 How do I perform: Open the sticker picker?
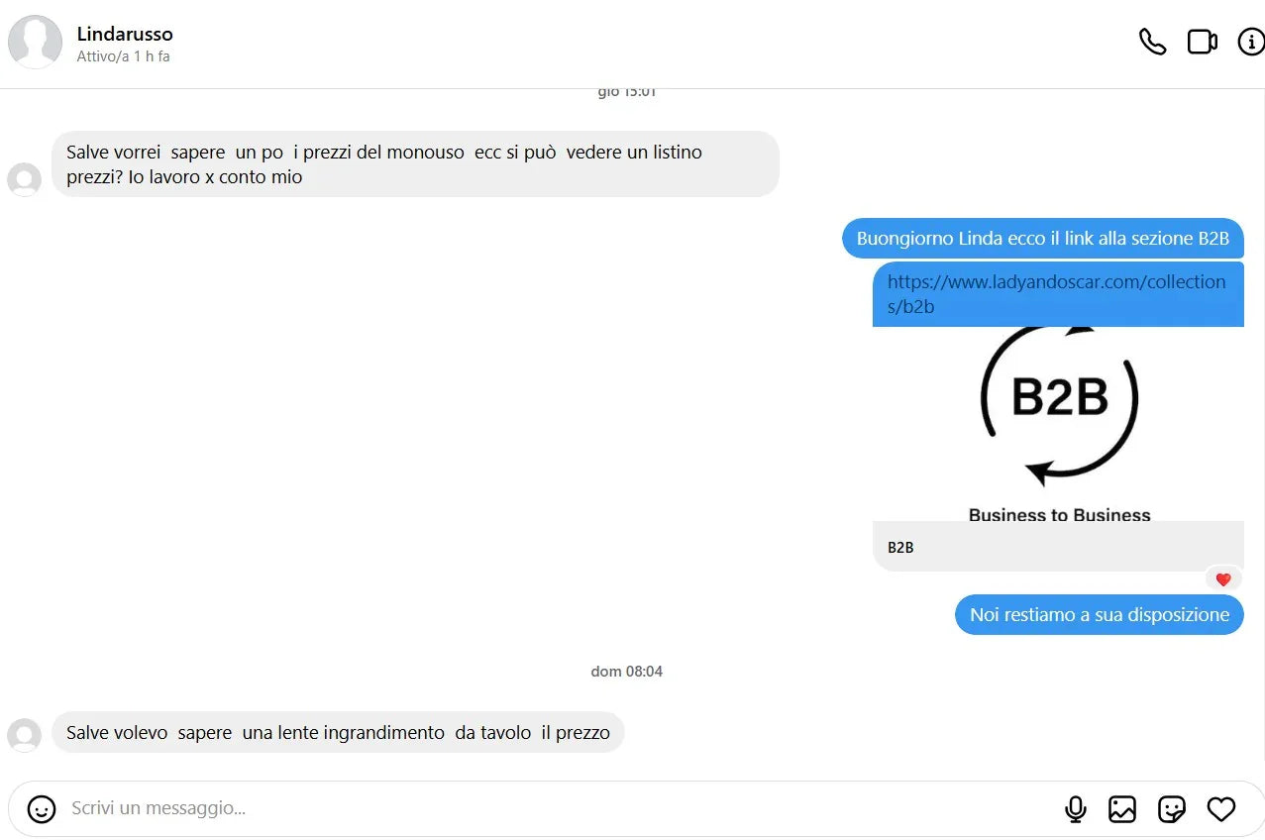point(1172,808)
